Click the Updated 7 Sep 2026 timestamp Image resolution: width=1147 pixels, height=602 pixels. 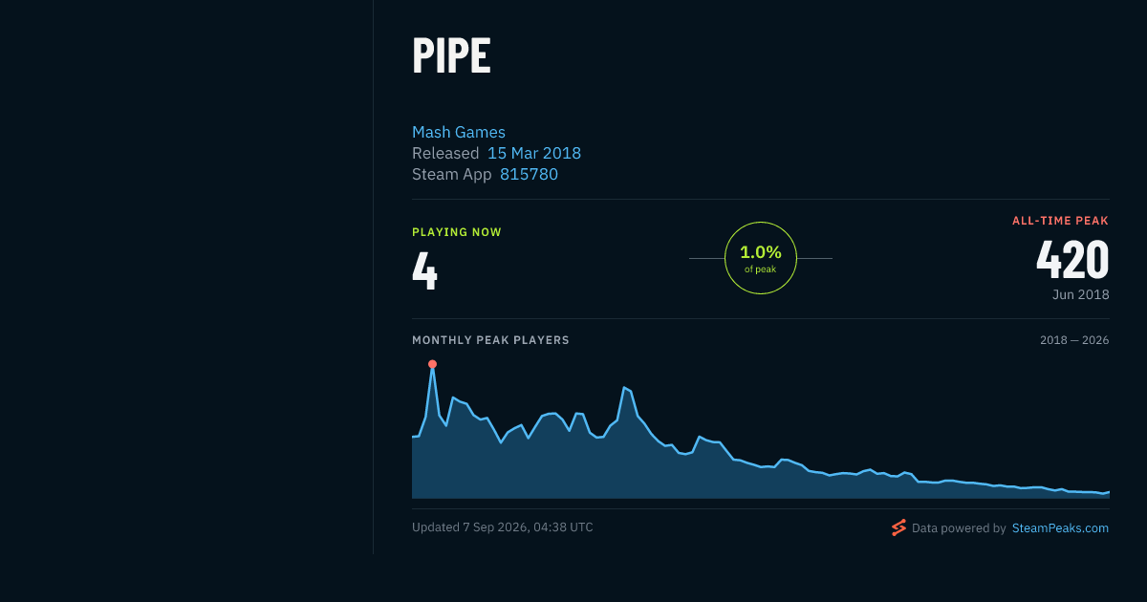pos(503,527)
